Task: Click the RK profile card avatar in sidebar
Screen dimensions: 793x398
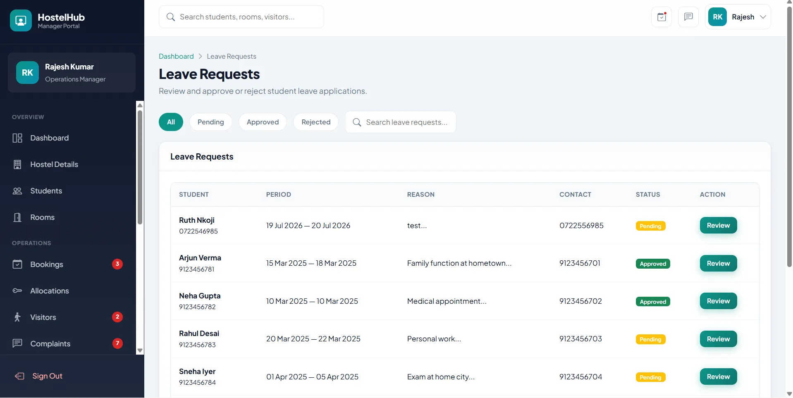Action: (x=27, y=73)
